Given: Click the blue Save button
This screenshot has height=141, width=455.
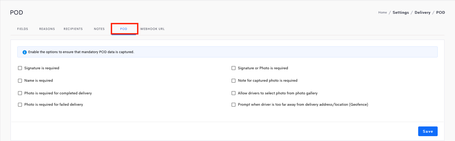Looking at the screenshot, I should pos(428,131).
